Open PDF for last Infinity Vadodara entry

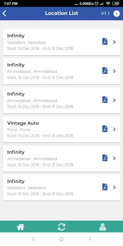[x=105, y=187]
